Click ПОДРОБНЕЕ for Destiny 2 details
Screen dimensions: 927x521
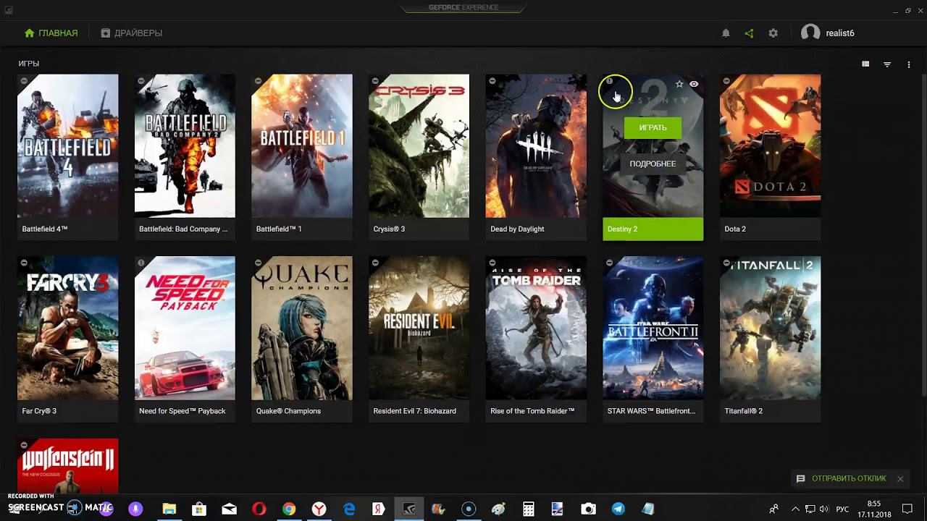(653, 164)
